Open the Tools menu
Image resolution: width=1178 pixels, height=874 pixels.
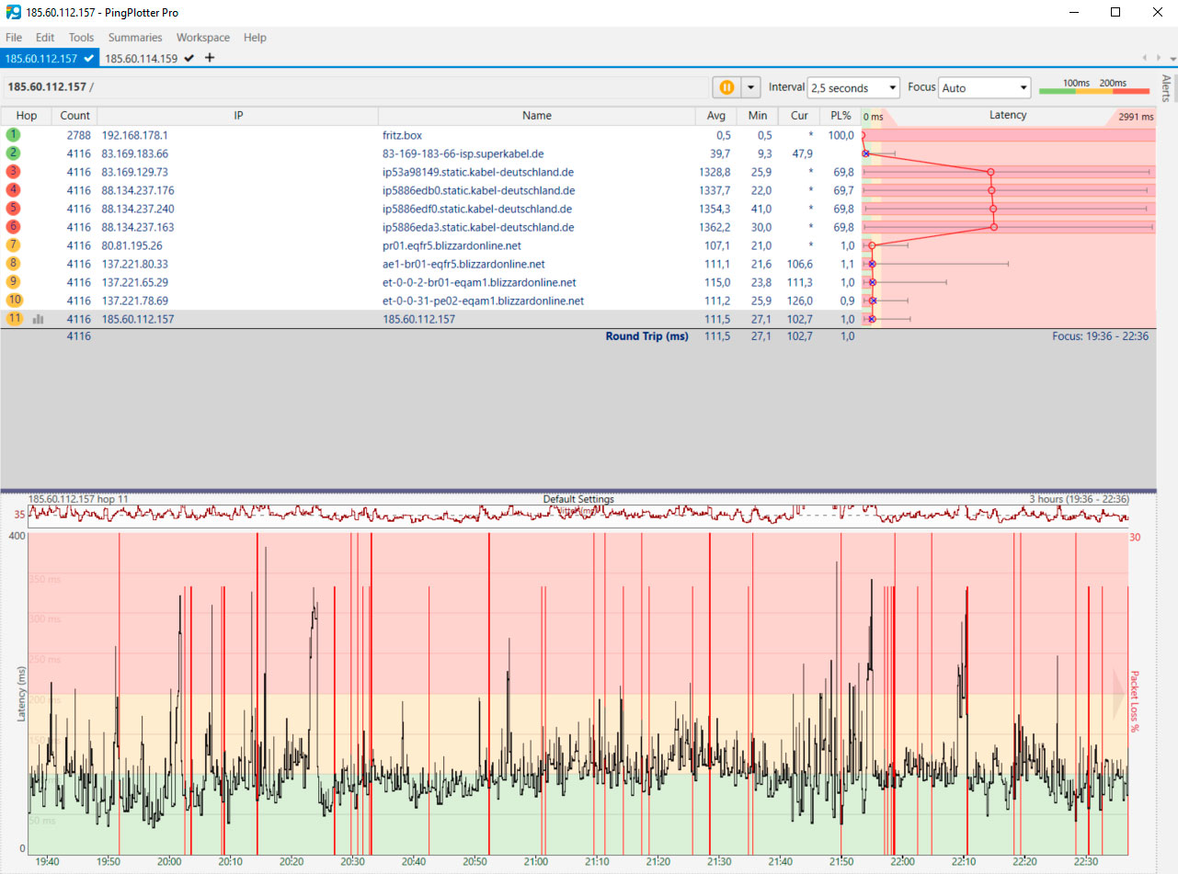point(81,38)
